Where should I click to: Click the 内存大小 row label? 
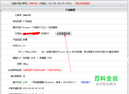(x=17, y=46)
